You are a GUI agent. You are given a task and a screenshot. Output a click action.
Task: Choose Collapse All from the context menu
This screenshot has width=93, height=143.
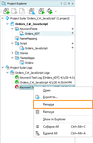[x=63, y=127]
